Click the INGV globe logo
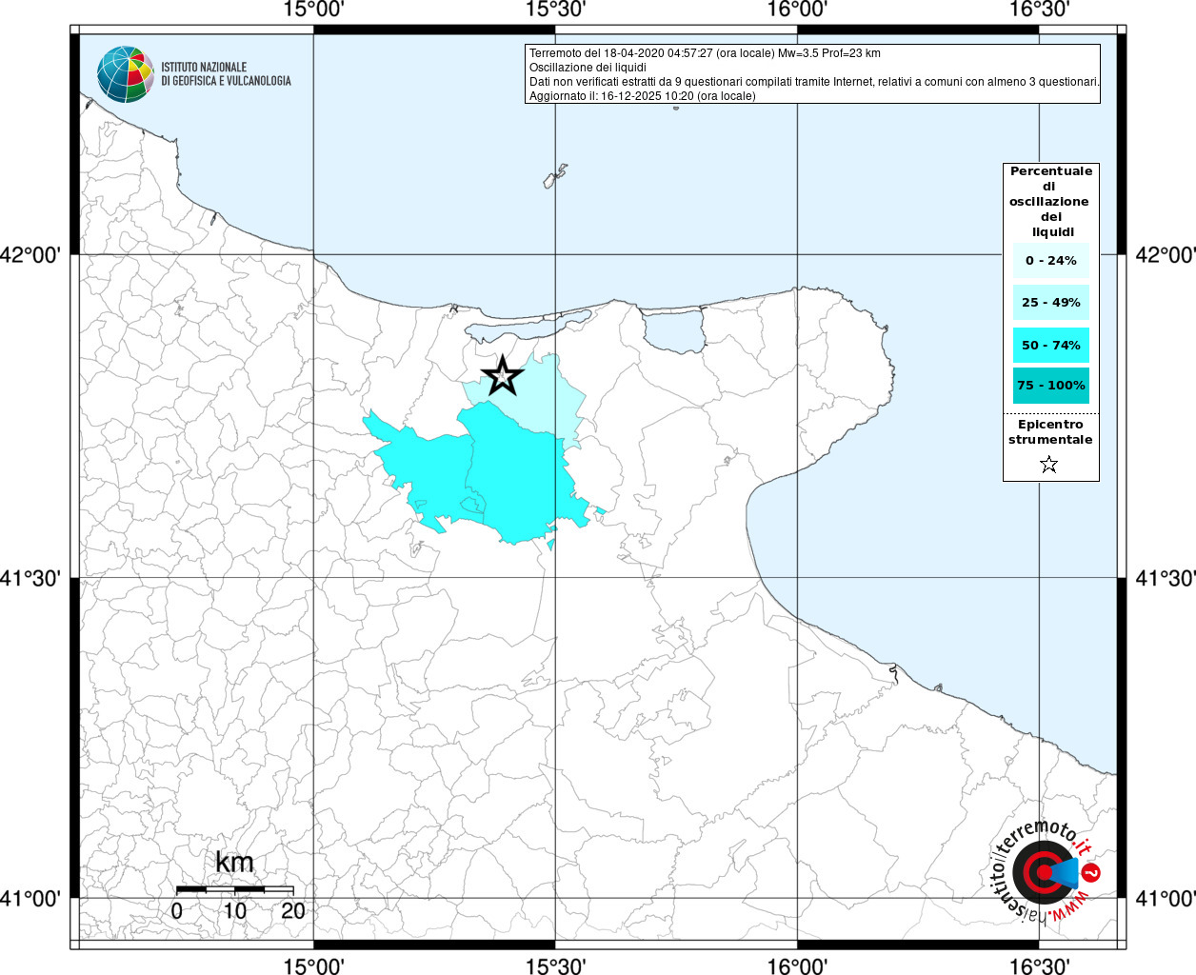Image resolution: width=1196 pixels, height=975 pixels. click(125, 74)
